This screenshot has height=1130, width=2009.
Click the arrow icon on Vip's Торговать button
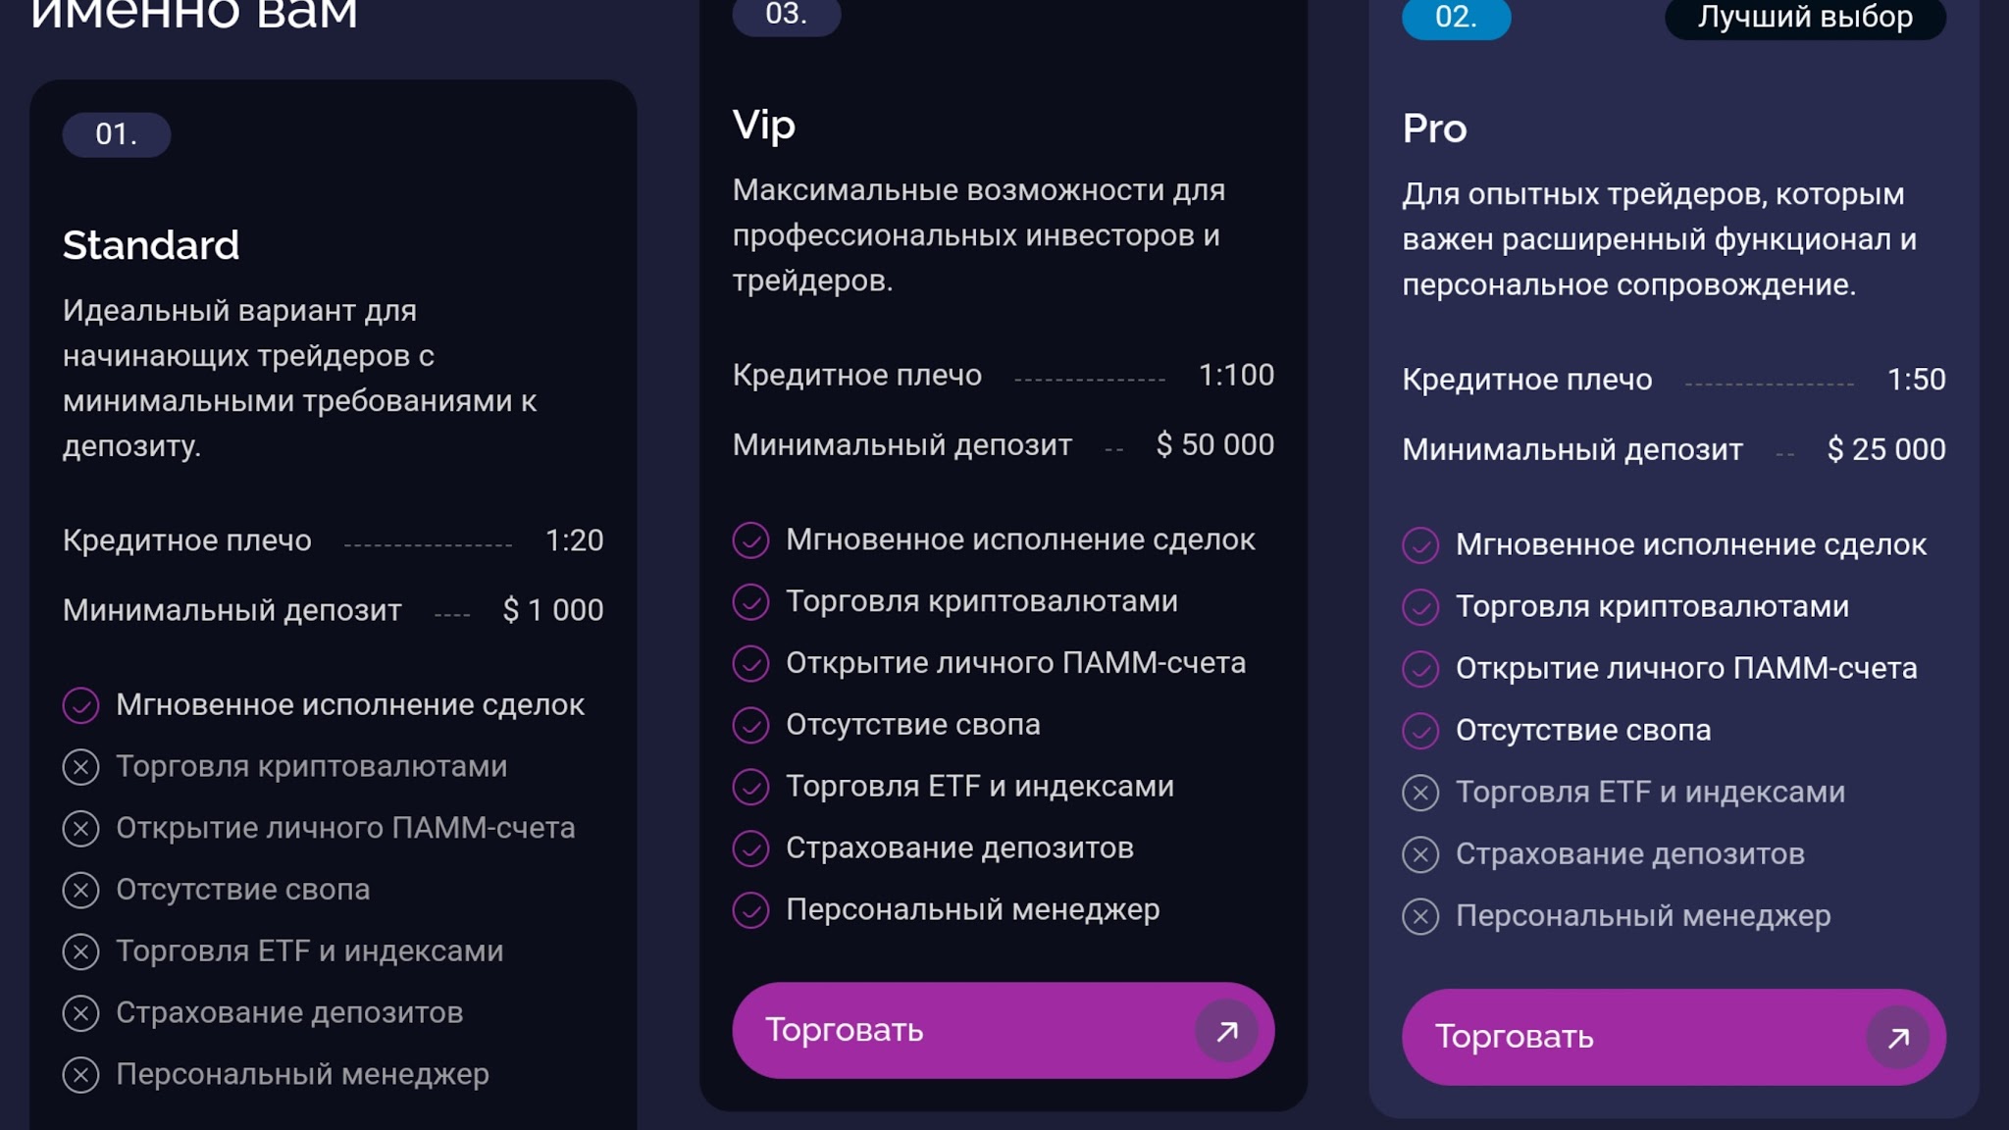point(1226,1031)
